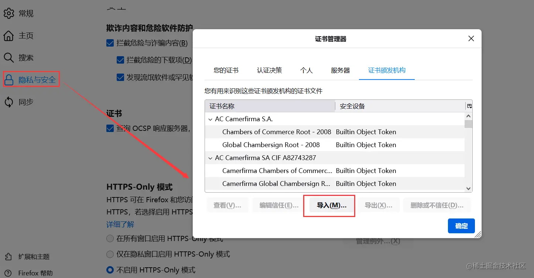Click the 主页 home icon in sidebar

(9, 35)
